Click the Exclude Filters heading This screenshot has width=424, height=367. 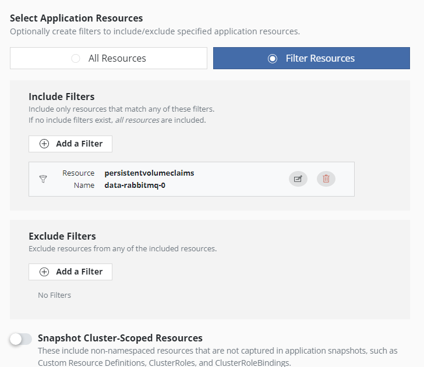coord(62,236)
